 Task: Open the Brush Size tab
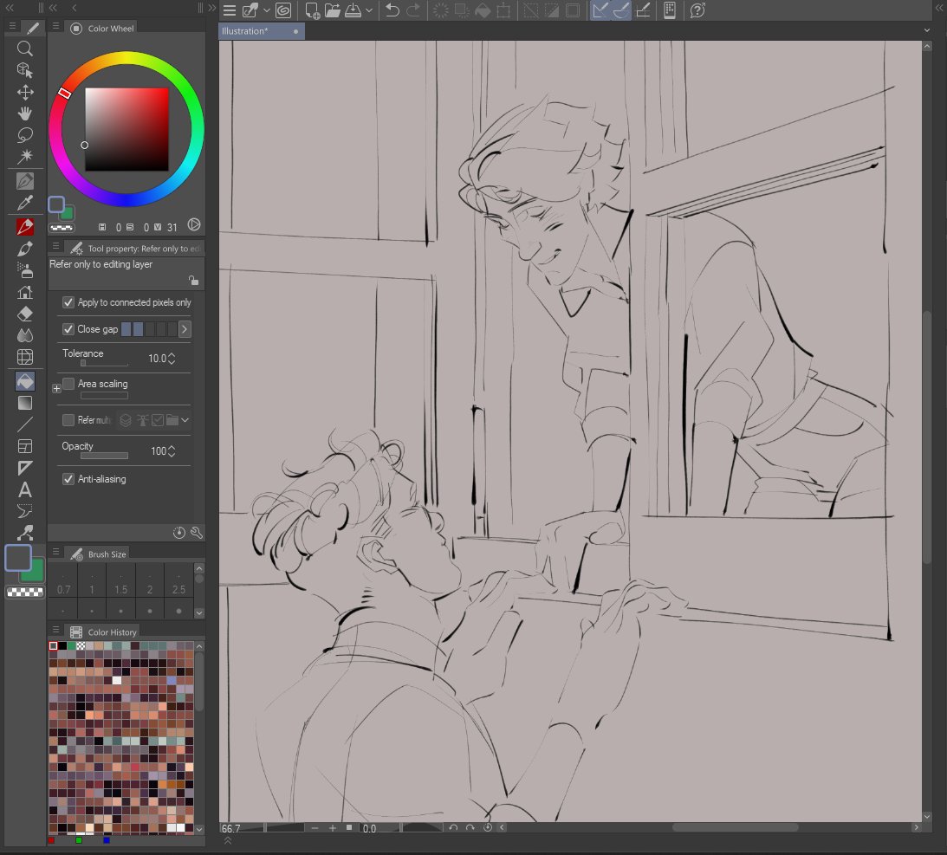click(x=99, y=554)
